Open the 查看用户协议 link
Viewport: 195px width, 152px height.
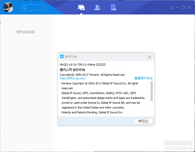click(x=144, y=78)
